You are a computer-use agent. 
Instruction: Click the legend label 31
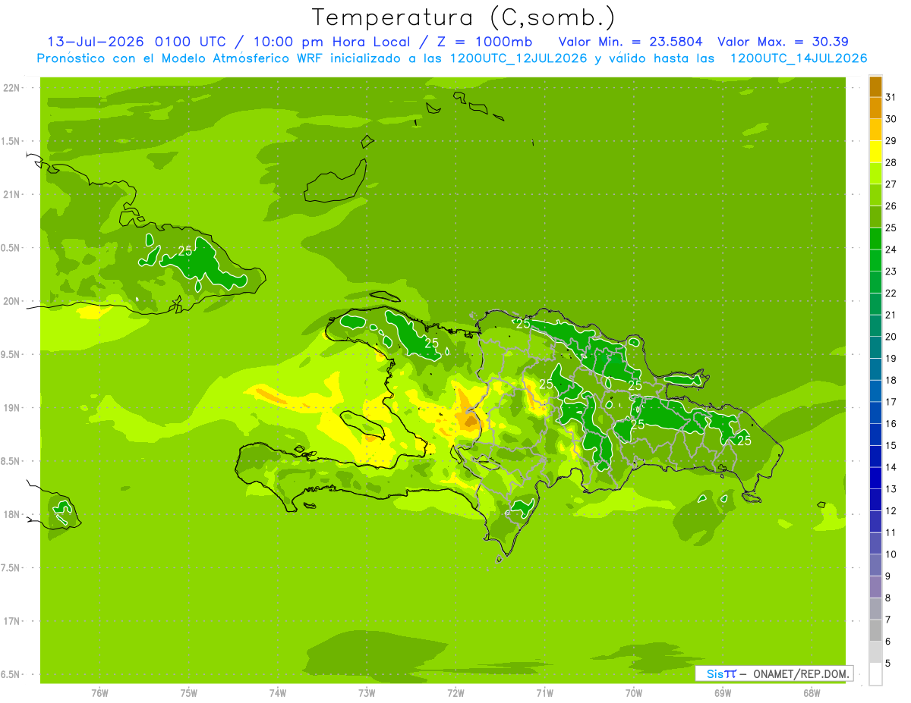click(x=891, y=96)
